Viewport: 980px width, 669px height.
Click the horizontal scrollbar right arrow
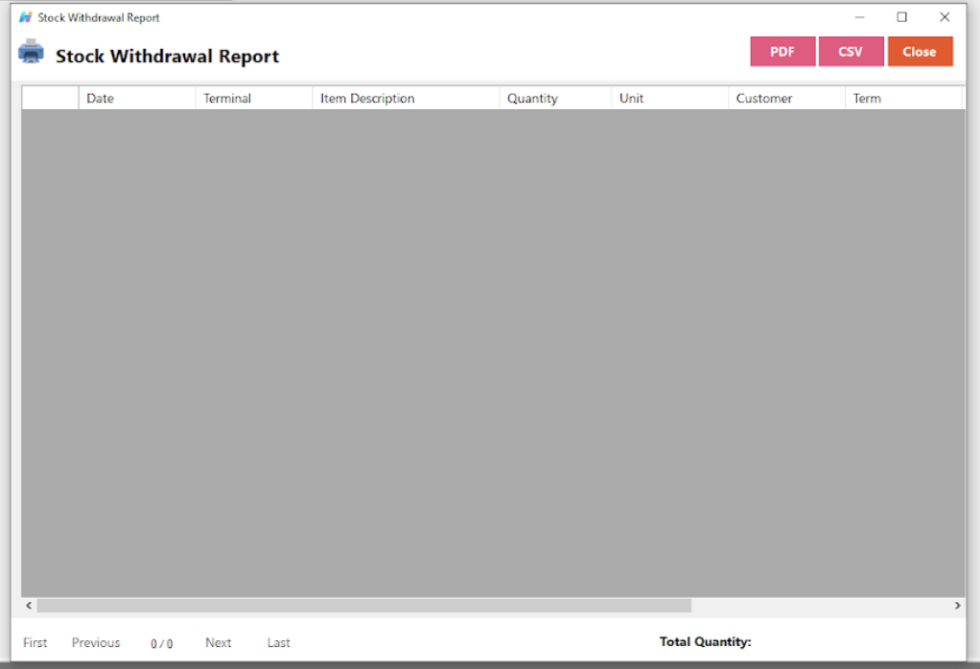point(958,606)
